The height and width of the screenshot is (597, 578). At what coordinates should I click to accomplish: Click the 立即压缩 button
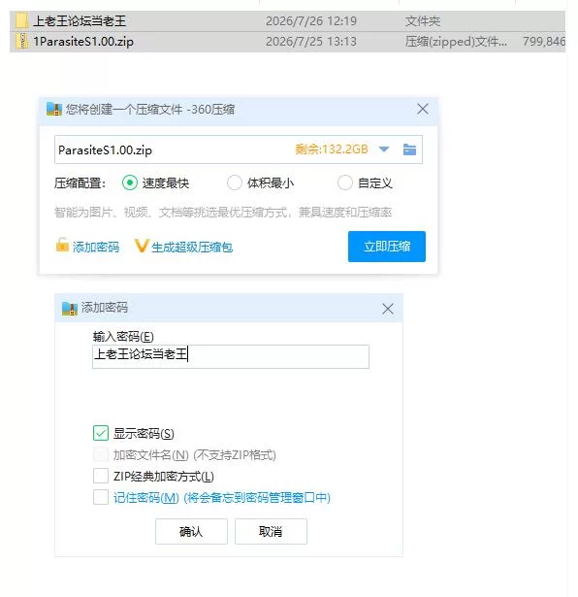[x=387, y=247]
